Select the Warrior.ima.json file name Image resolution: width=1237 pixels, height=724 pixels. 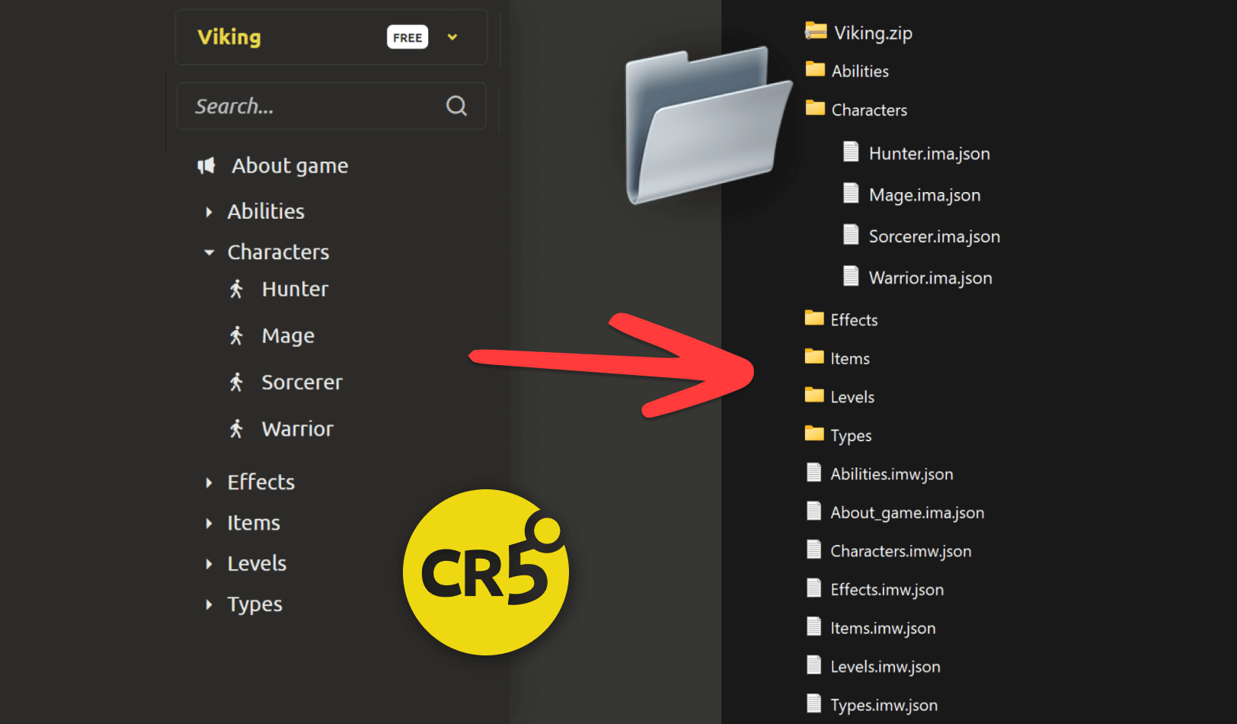point(930,277)
